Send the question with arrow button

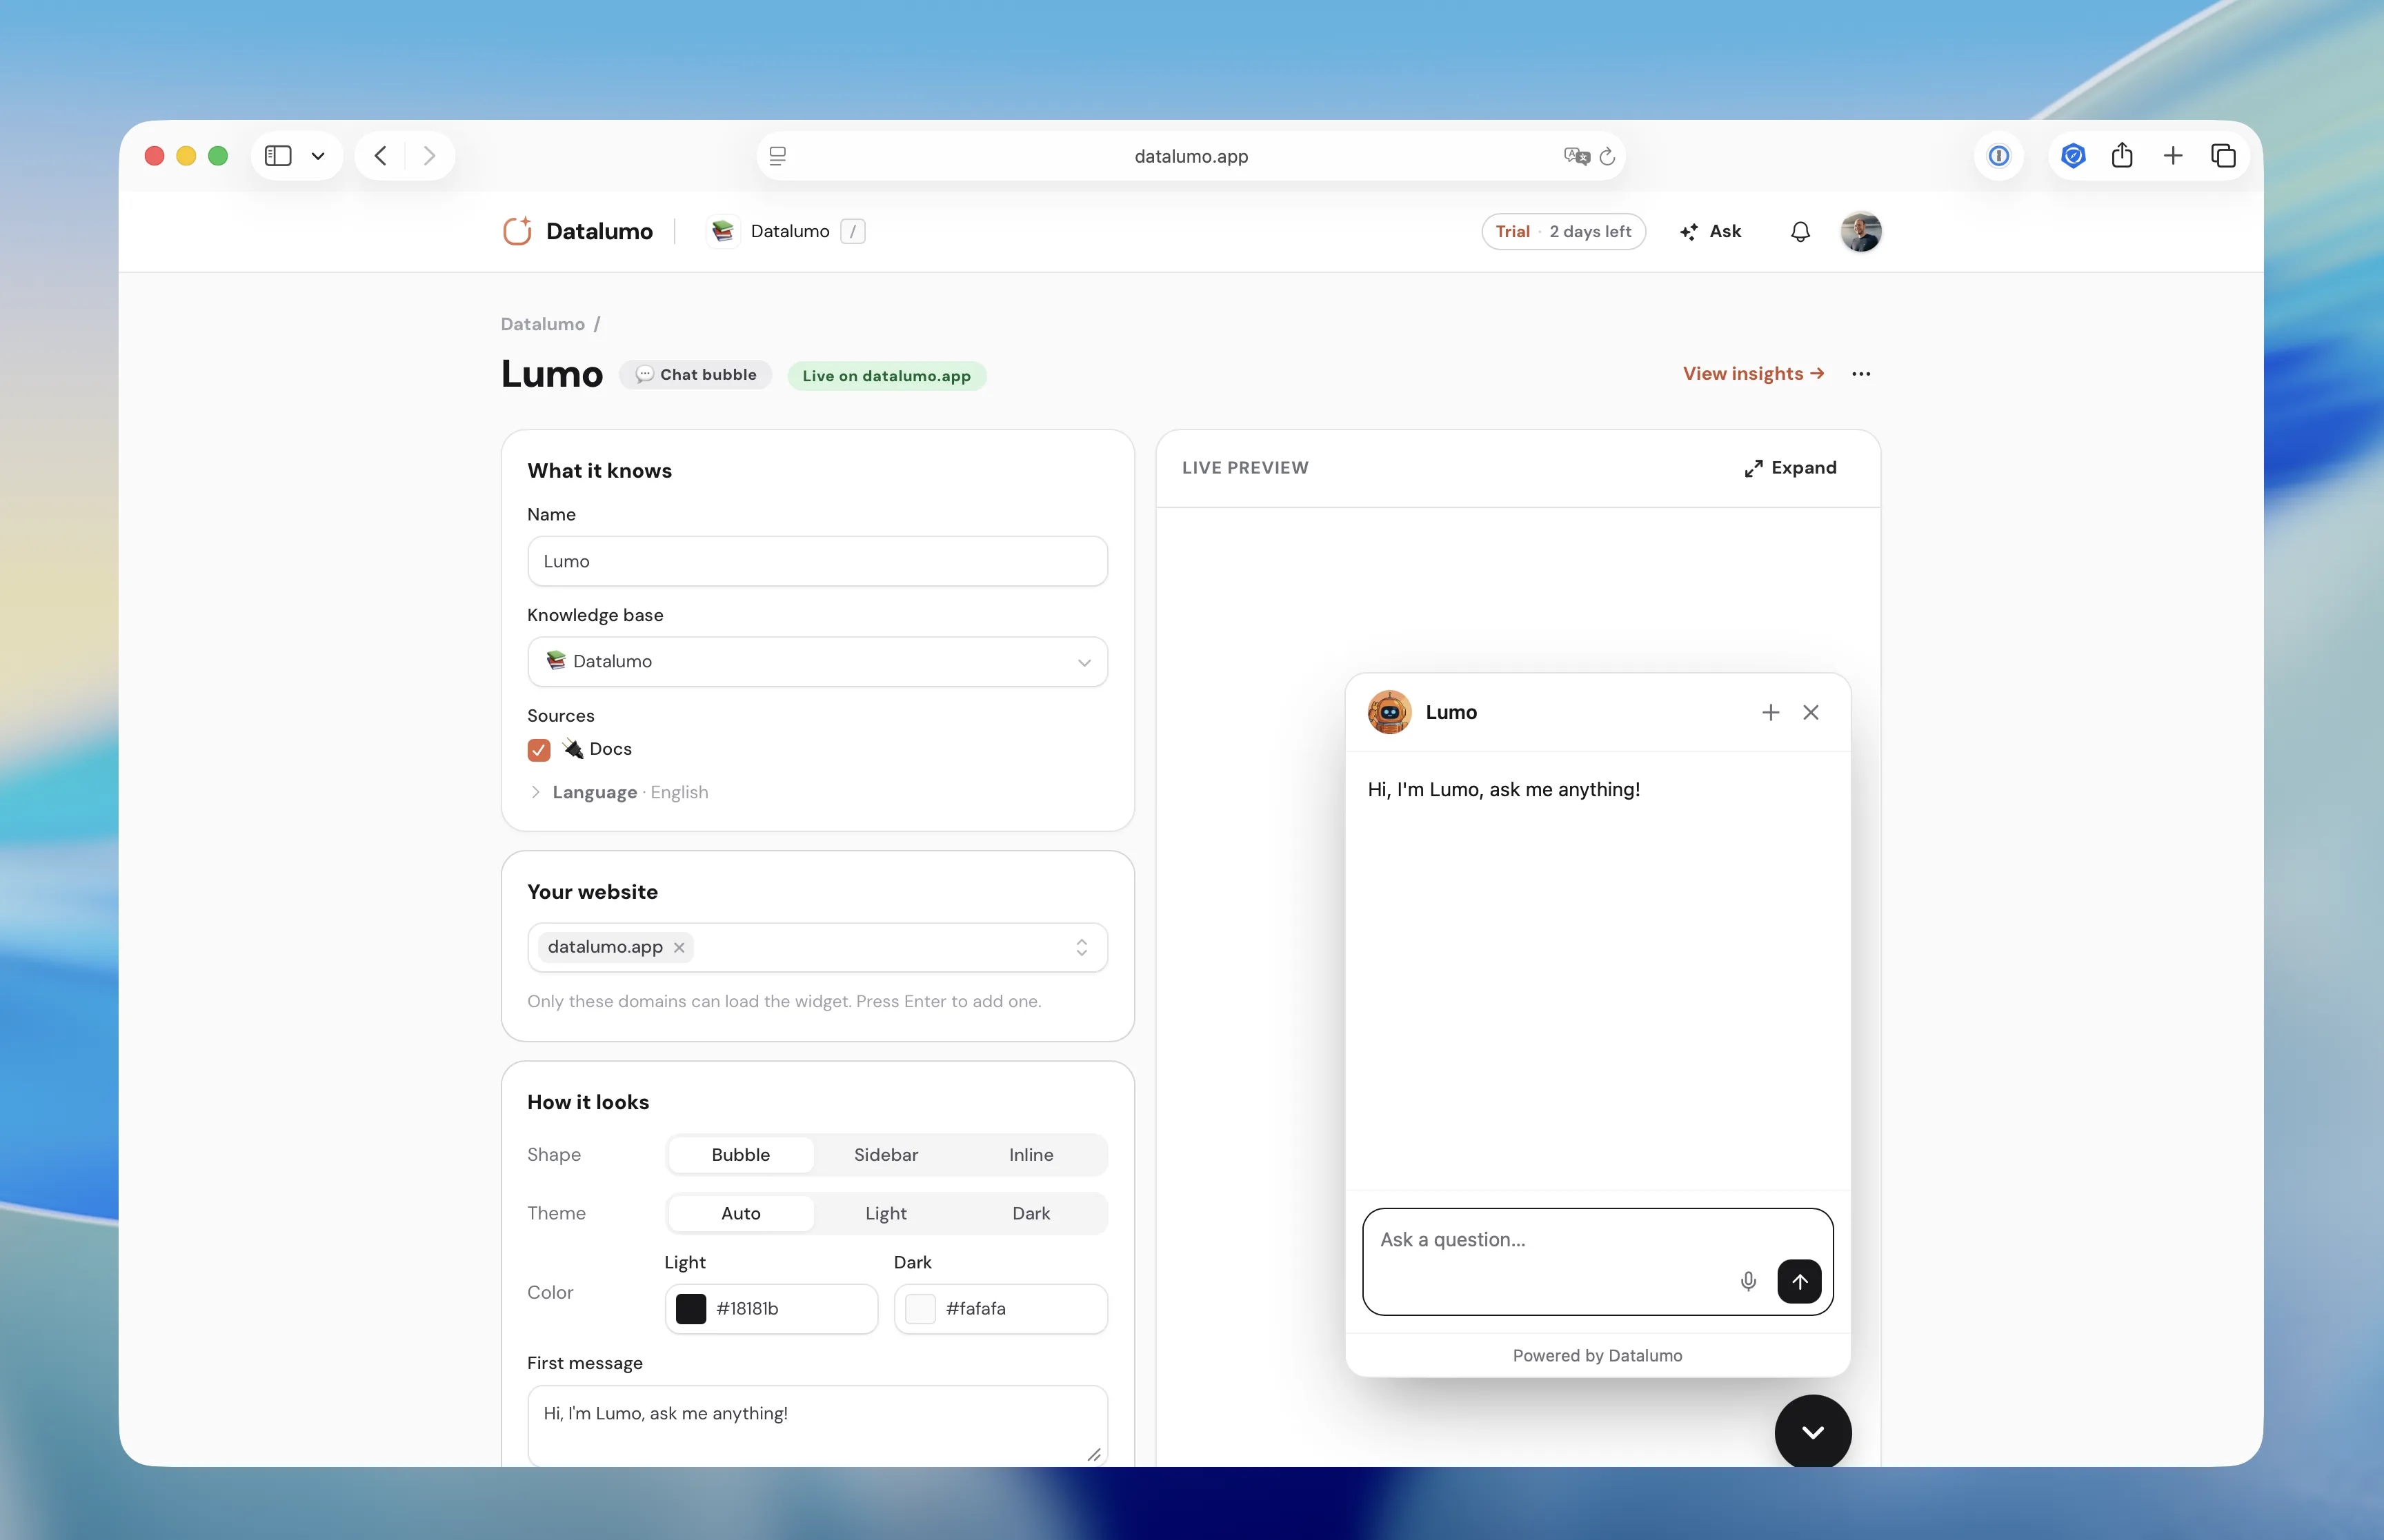tap(1799, 1281)
